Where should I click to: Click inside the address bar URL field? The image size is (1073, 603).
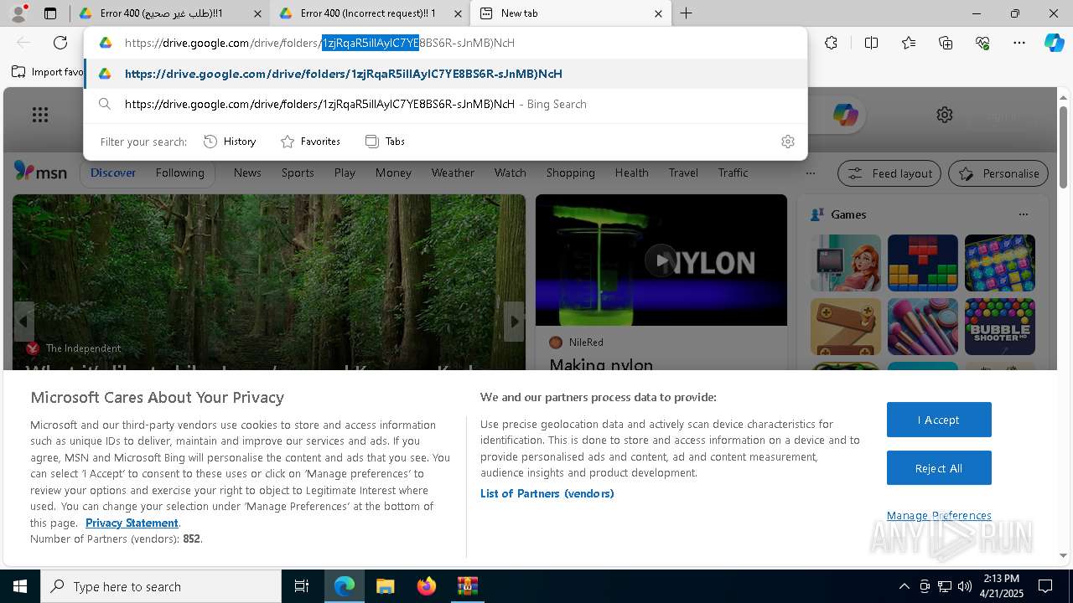pos(445,43)
